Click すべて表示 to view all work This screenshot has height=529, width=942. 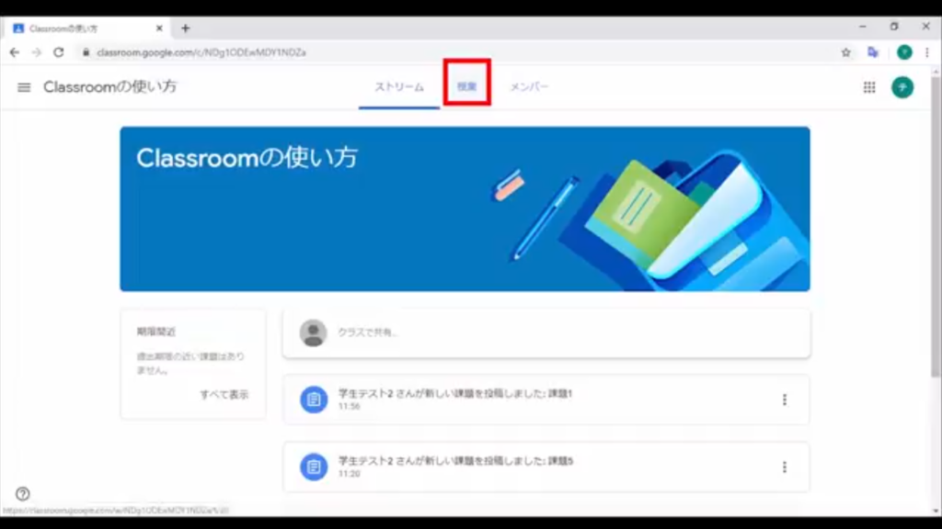[224, 395]
